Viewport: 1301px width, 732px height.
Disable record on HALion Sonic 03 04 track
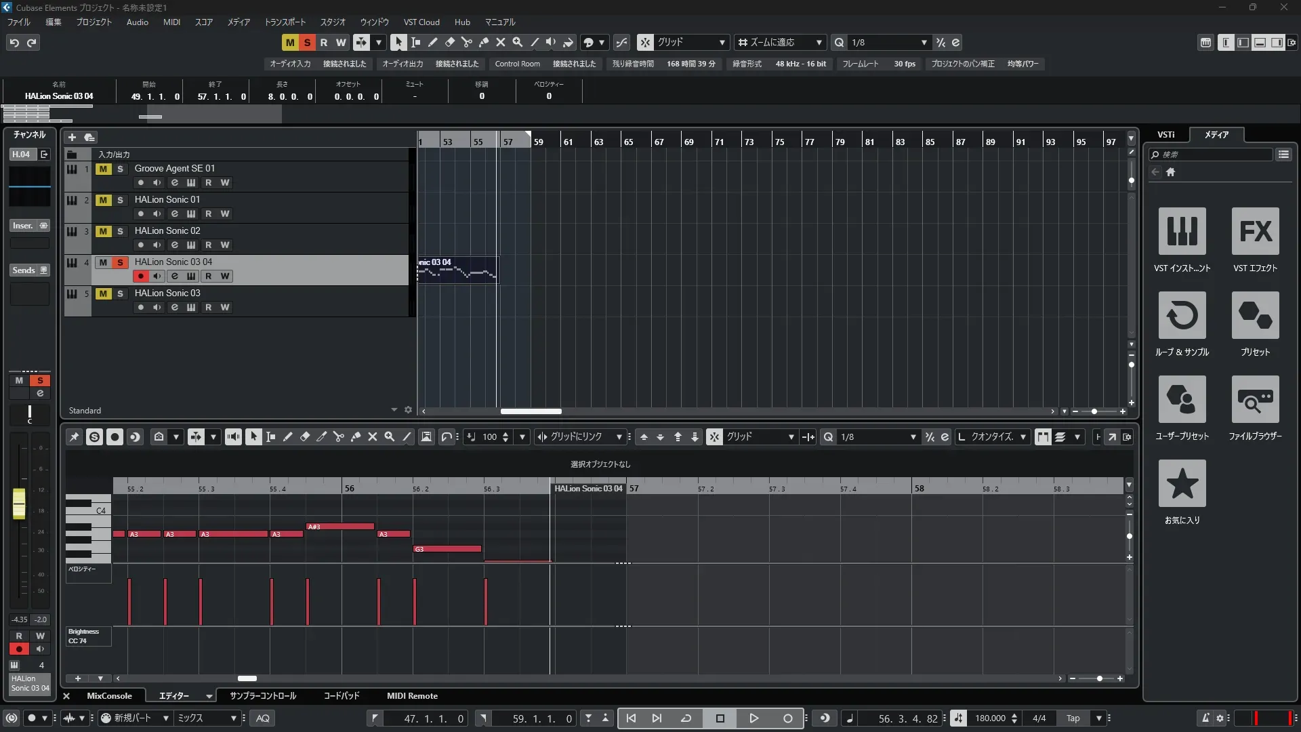[140, 277]
